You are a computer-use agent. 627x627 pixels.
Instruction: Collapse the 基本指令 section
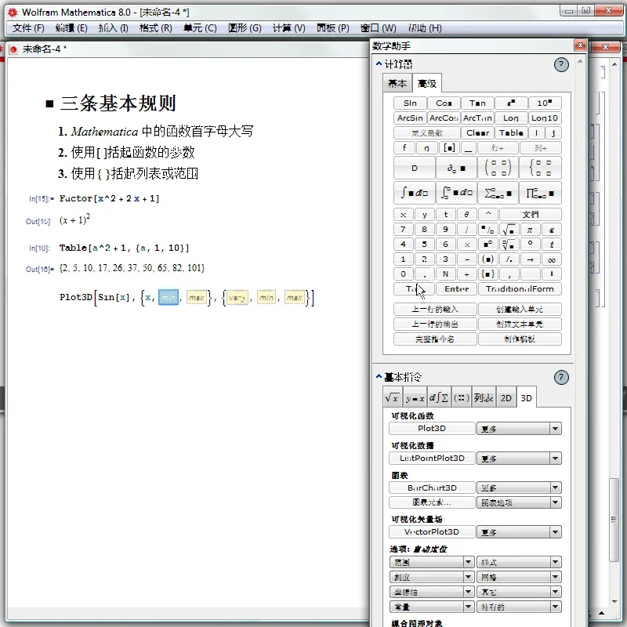(x=379, y=376)
